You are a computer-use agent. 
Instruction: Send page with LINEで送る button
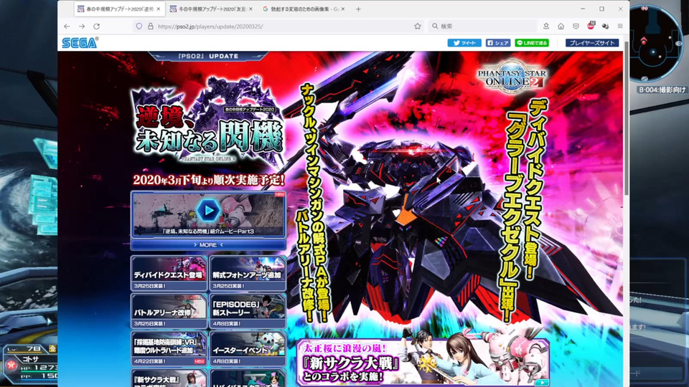pos(532,43)
